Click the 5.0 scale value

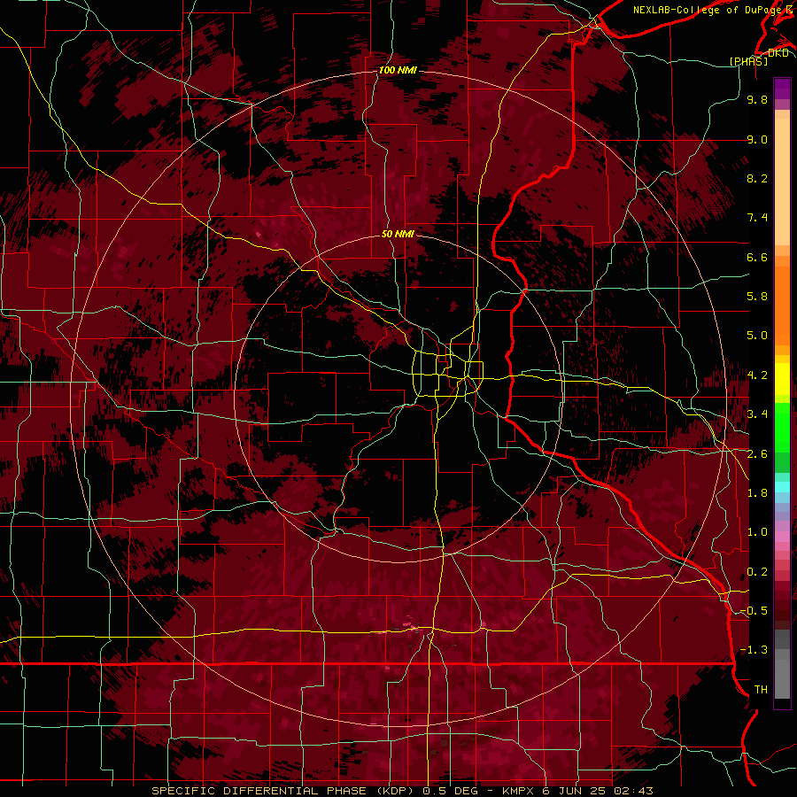point(757,336)
